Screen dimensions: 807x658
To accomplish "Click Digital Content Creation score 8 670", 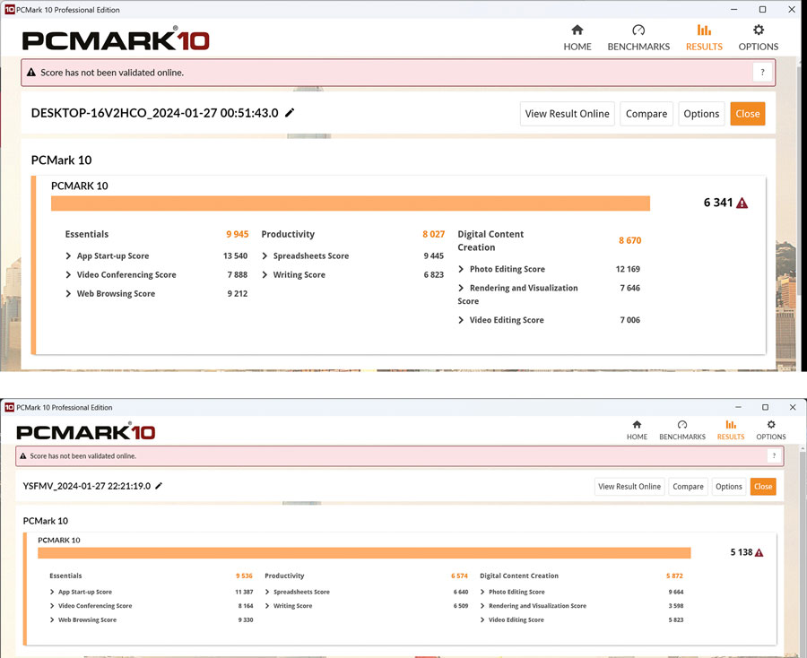I will coord(630,240).
